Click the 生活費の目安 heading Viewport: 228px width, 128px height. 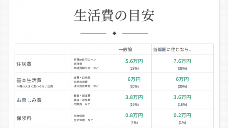pos(114,15)
